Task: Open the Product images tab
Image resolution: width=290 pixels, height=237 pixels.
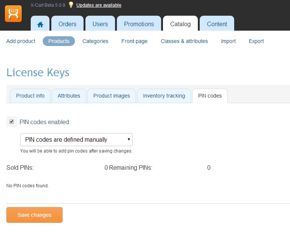Action: pos(112,96)
